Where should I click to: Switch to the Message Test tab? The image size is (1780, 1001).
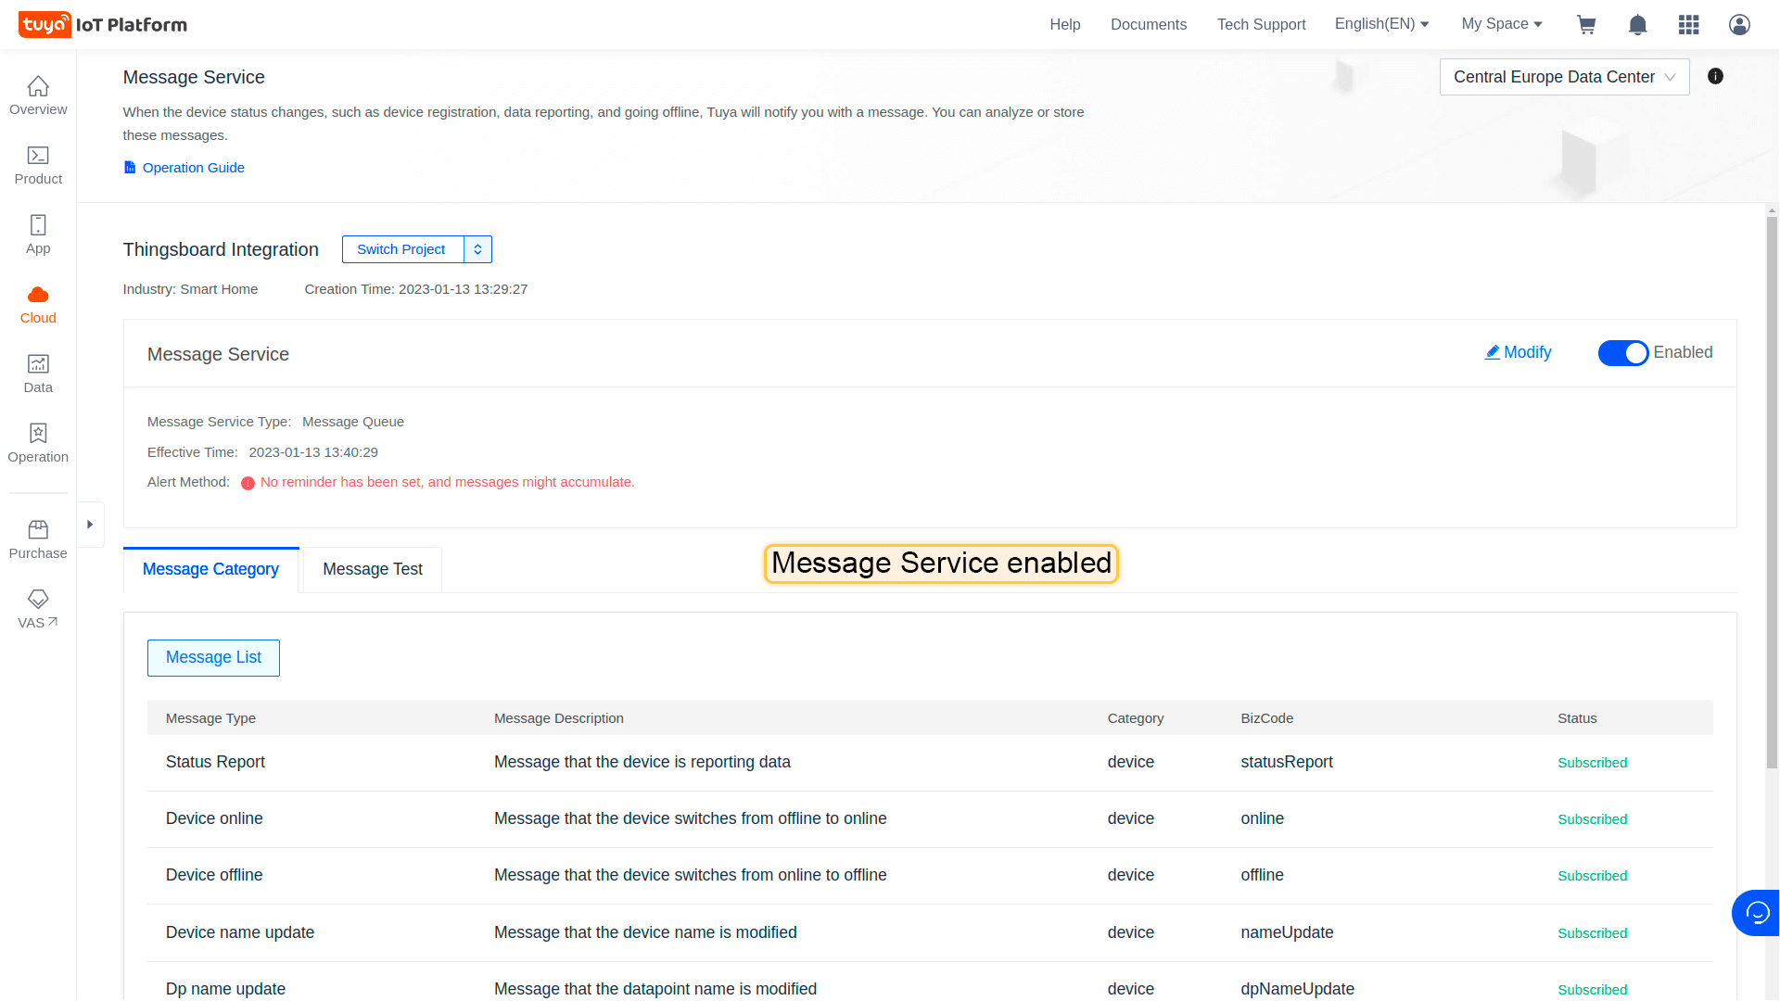pos(372,569)
